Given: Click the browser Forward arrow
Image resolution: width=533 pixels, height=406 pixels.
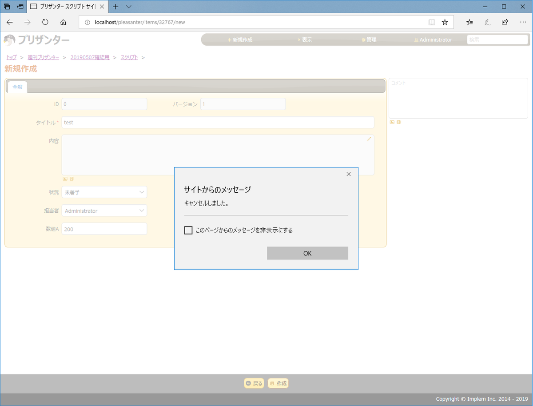Looking at the screenshot, I should 28,22.
